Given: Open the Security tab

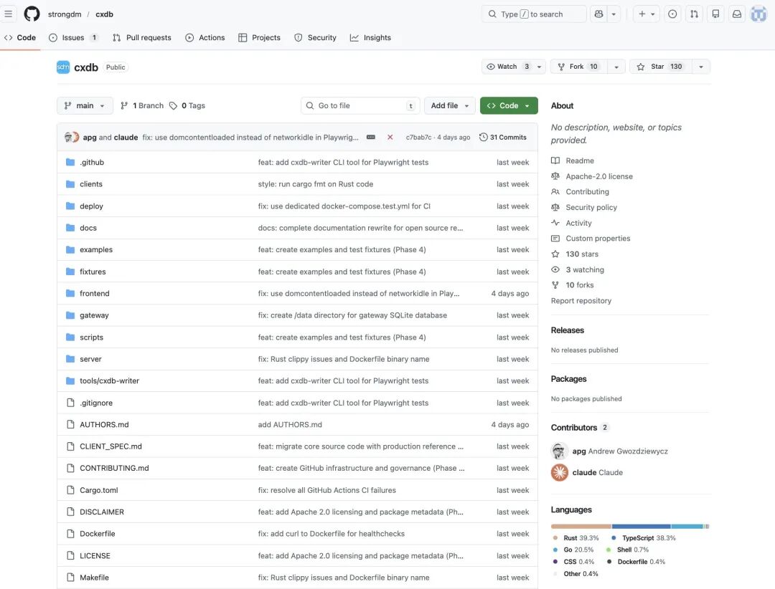Looking at the screenshot, I should pos(315,37).
